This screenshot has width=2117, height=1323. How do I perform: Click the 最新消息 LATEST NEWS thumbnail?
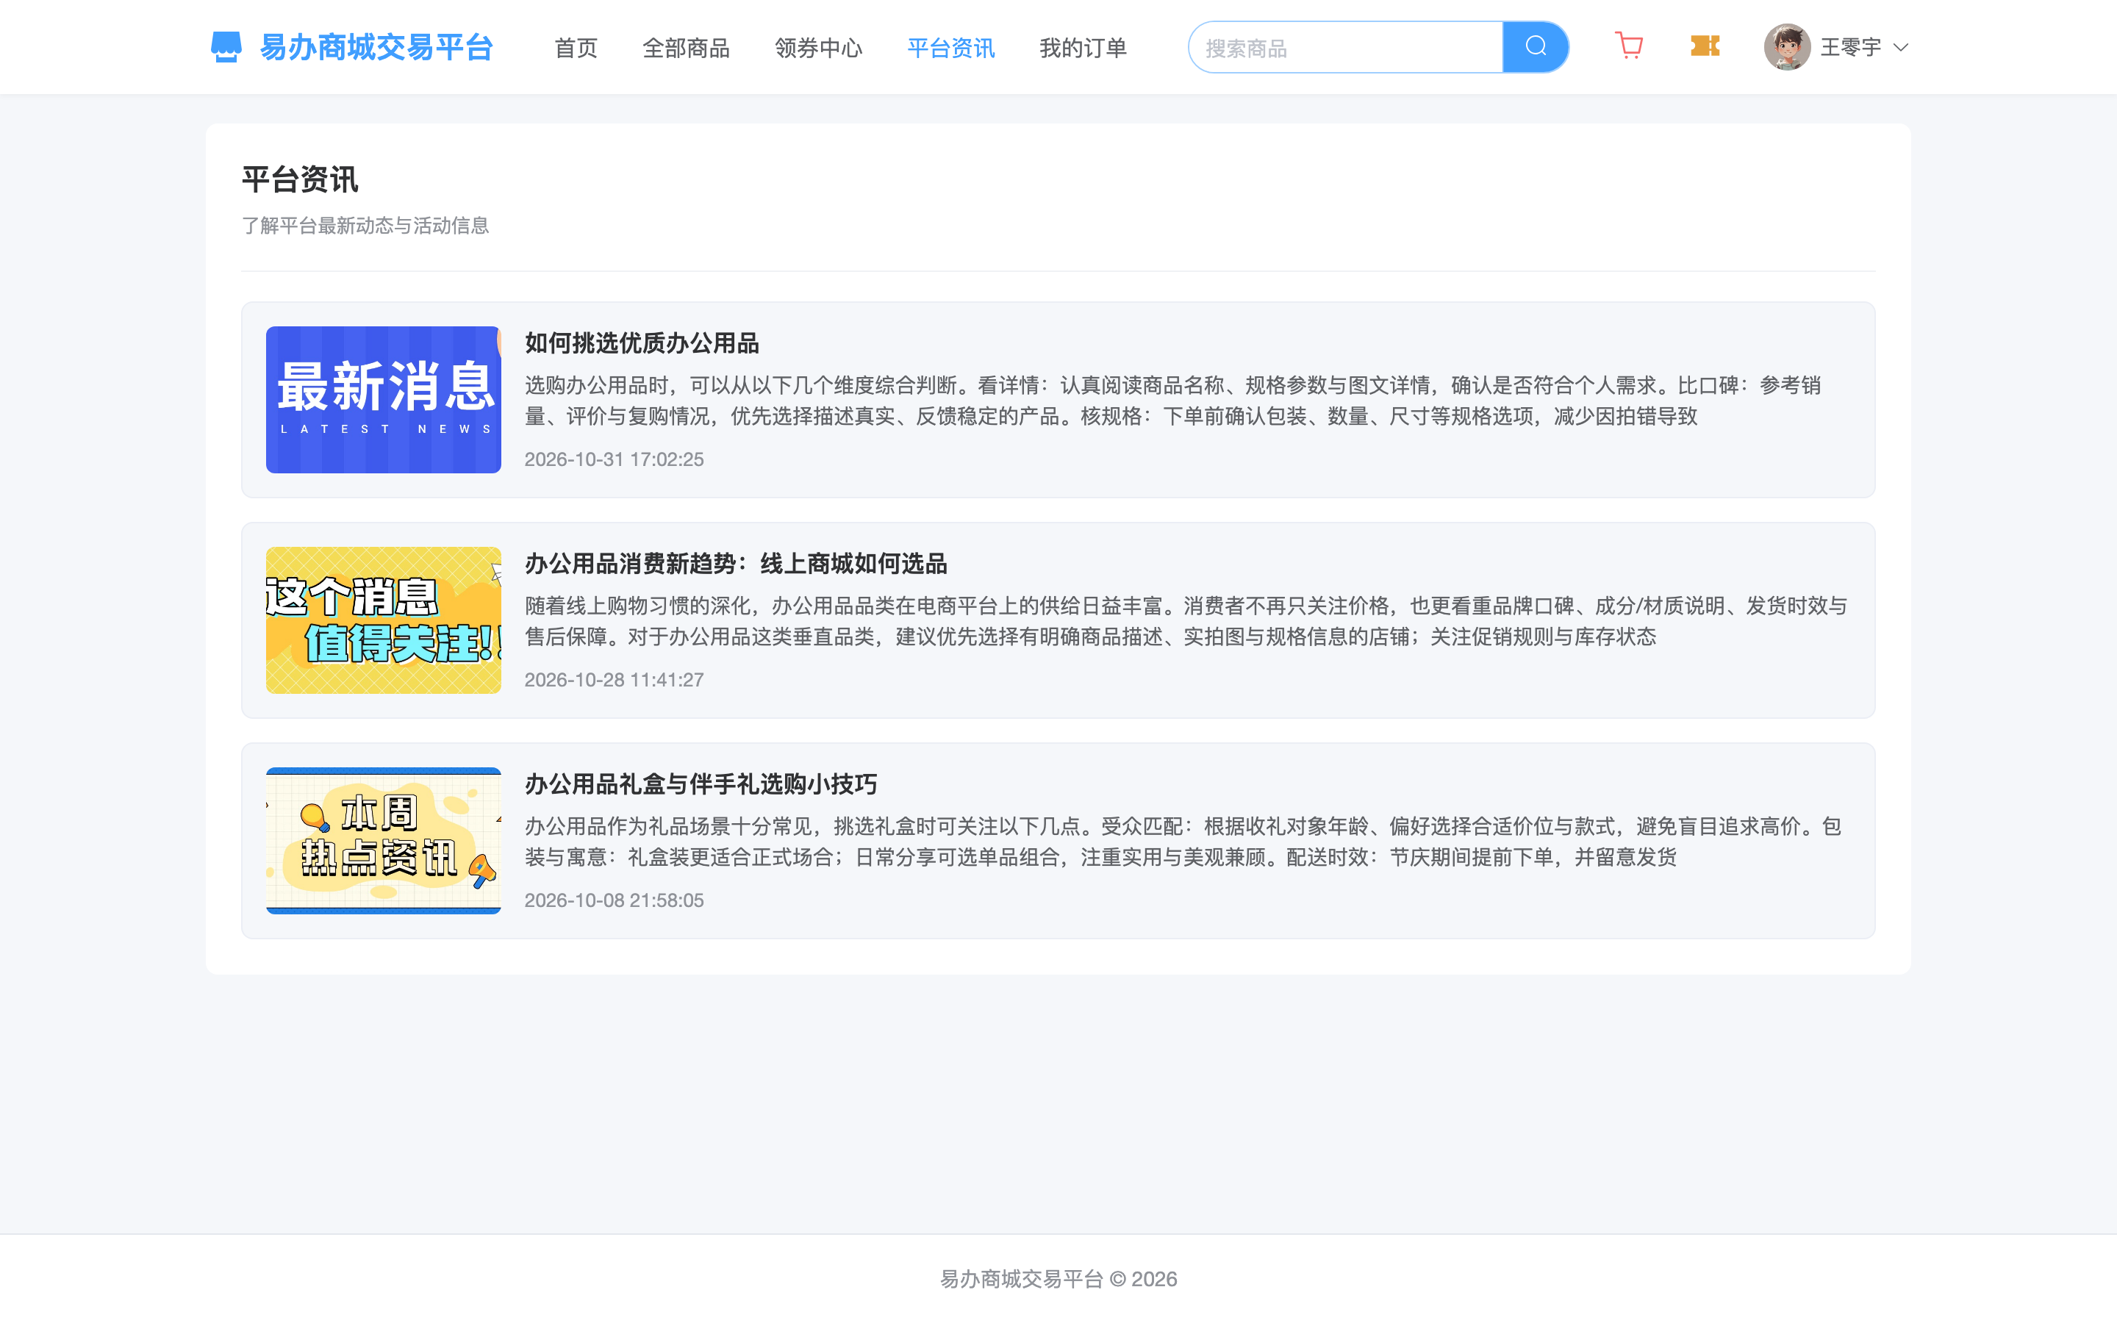(383, 400)
